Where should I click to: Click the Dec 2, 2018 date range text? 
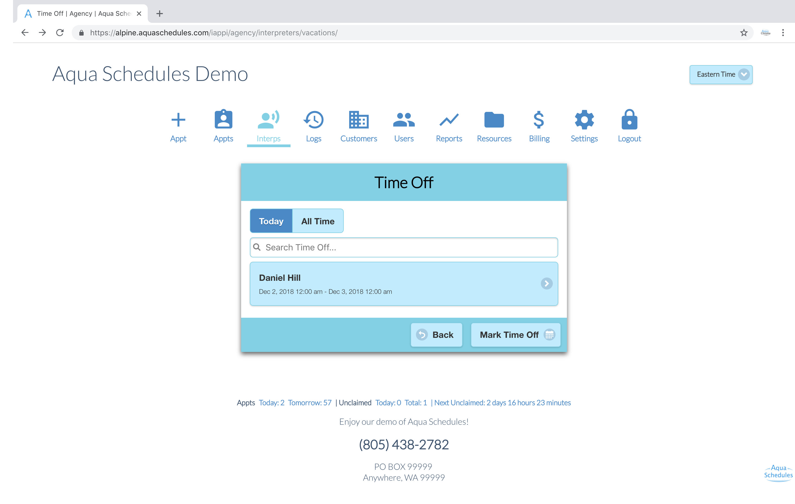(325, 292)
